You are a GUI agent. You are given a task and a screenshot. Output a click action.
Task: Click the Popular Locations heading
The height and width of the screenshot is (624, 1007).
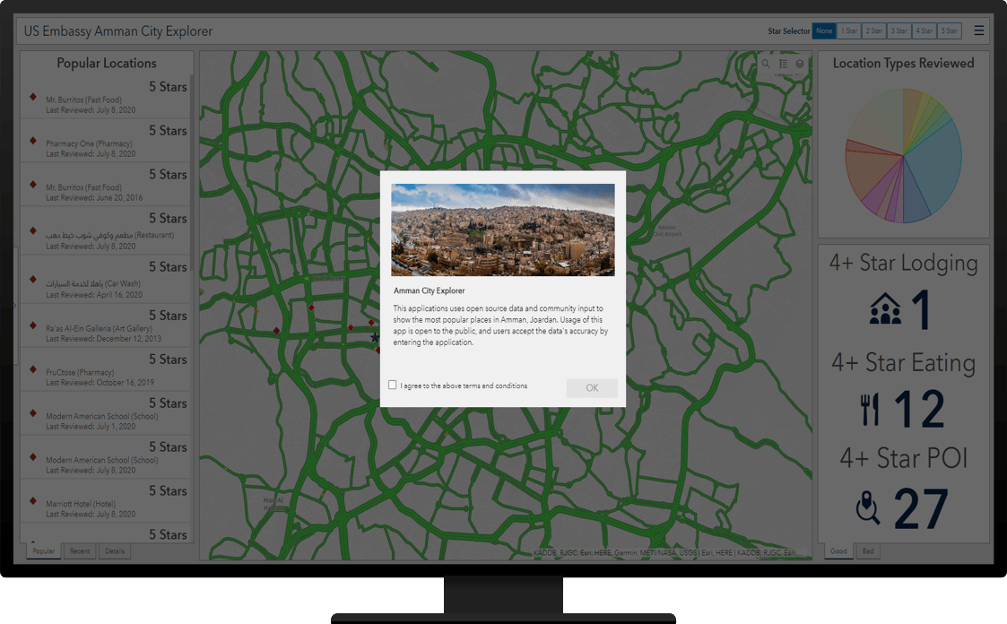click(x=107, y=63)
